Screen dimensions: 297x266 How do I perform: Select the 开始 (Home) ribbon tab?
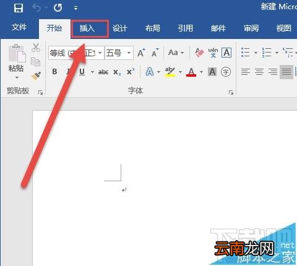54,28
